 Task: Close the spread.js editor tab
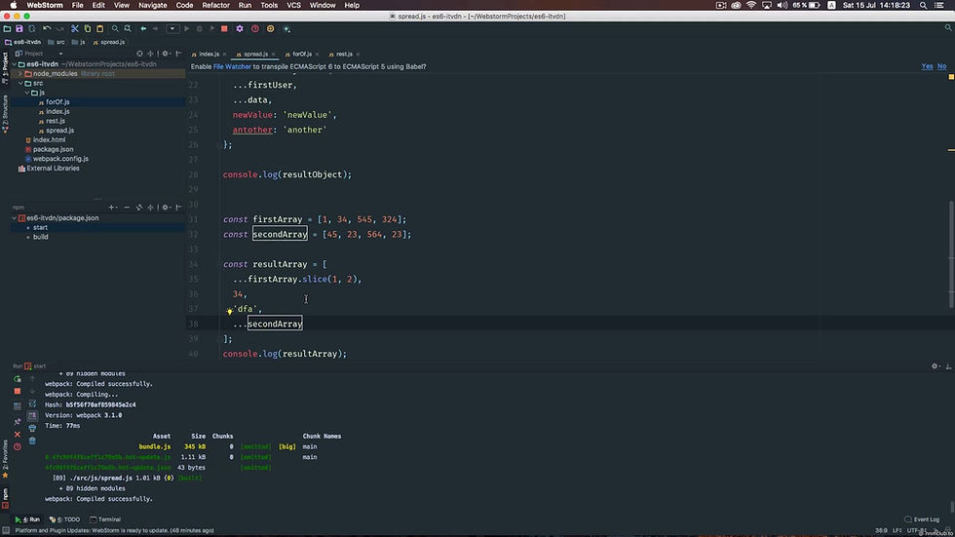274,55
